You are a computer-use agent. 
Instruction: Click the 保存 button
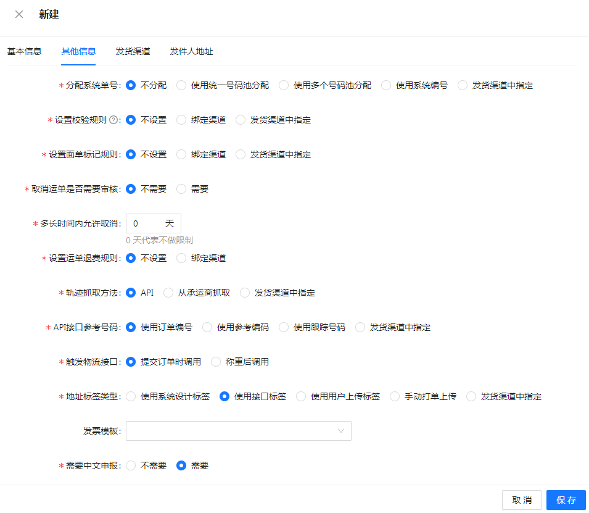566,500
